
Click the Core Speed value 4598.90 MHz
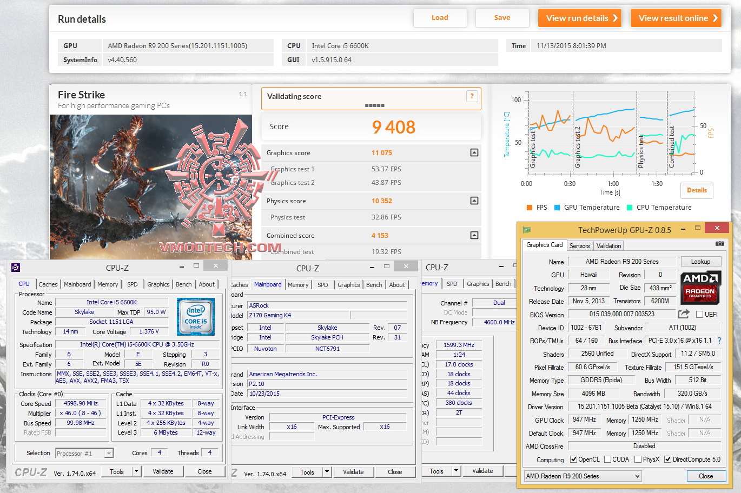(81, 403)
